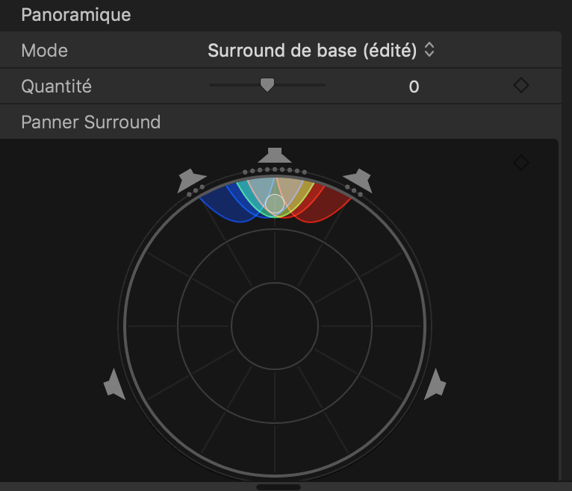Click the Quantité value field showing 0
Screen dimensions: 572x491
(414, 87)
